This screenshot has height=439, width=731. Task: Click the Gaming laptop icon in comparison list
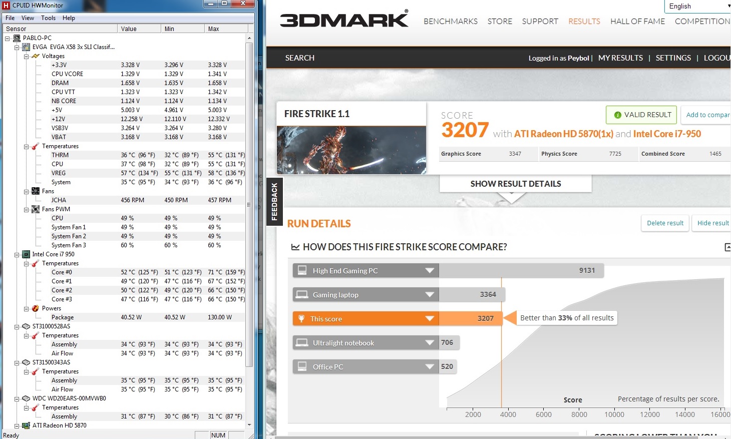pyautogui.click(x=302, y=295)
